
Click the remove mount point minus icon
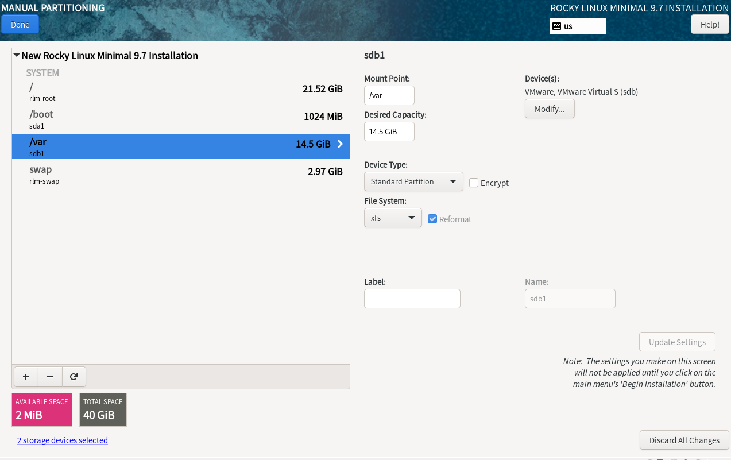[x=50, y=377]
